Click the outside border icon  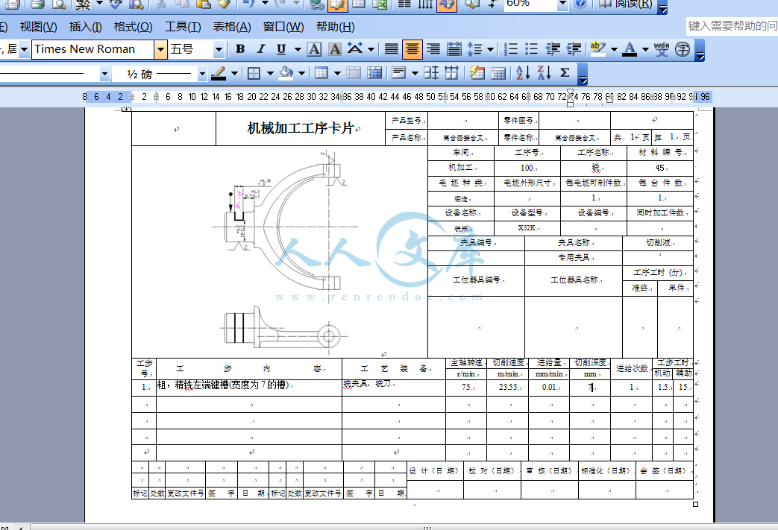[254, 74]
